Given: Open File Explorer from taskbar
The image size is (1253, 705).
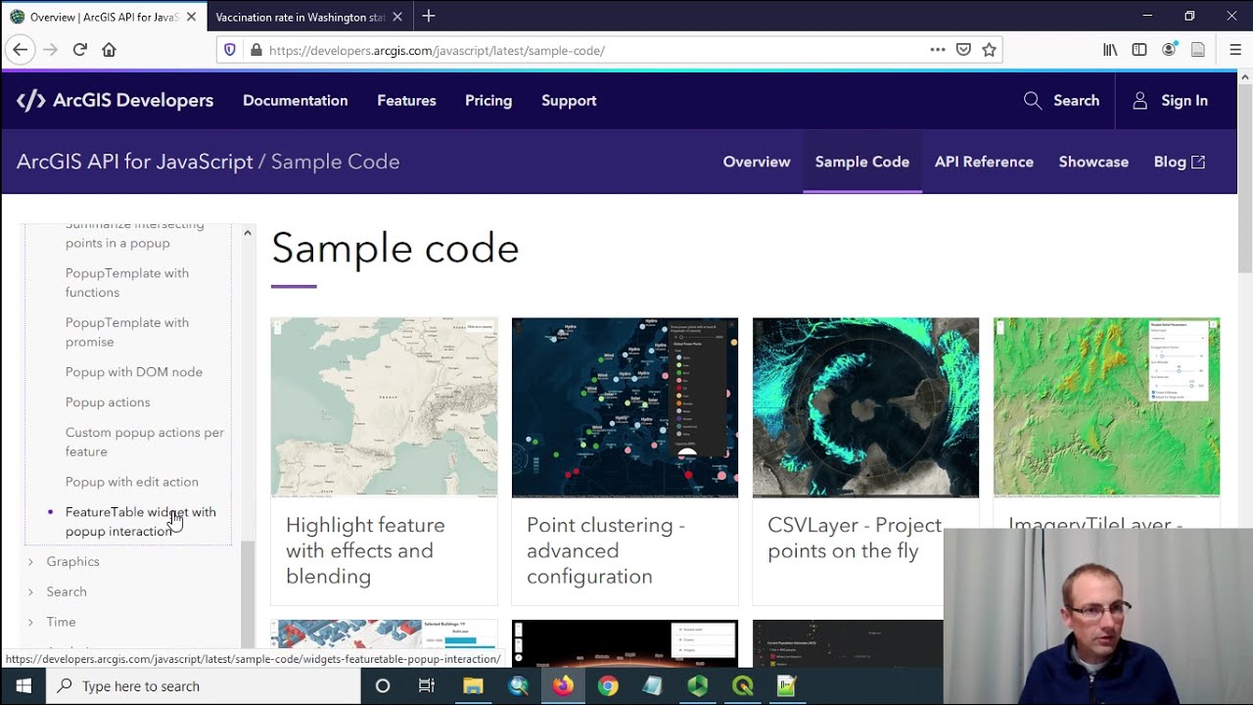Looking at the screenshot, I should pos(473,686).
